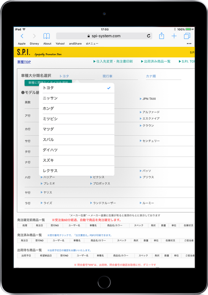Open the Safari share sheet icon
Viewport: 208px width, 295px height.
(x=162, y=36)
